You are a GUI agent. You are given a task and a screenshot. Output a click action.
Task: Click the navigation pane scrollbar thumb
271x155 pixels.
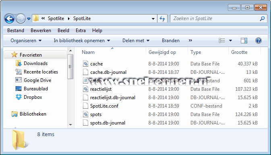coord(70,67)
